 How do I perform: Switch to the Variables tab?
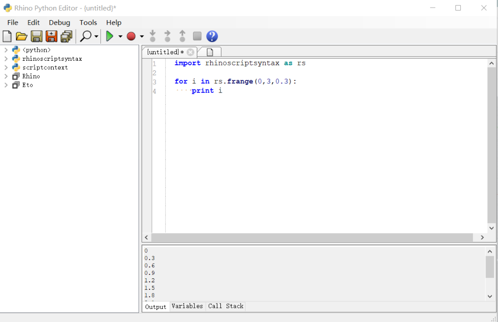tap(187, 306)
